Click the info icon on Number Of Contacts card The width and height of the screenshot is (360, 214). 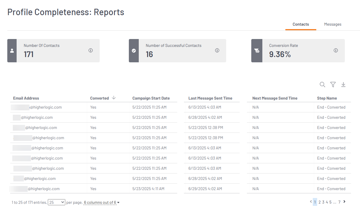point(91,50)
